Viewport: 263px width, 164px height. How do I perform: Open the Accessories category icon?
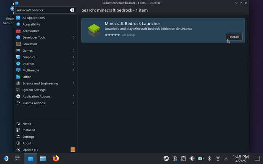pos(18,31)
